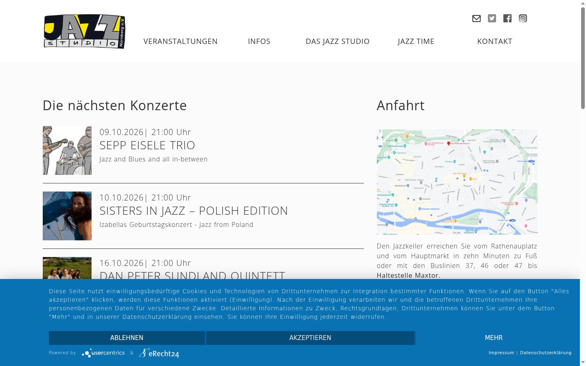This screenshot has width=586, height=366.
Task: Click the Anfahrt heading
Action: pos(400,105)
